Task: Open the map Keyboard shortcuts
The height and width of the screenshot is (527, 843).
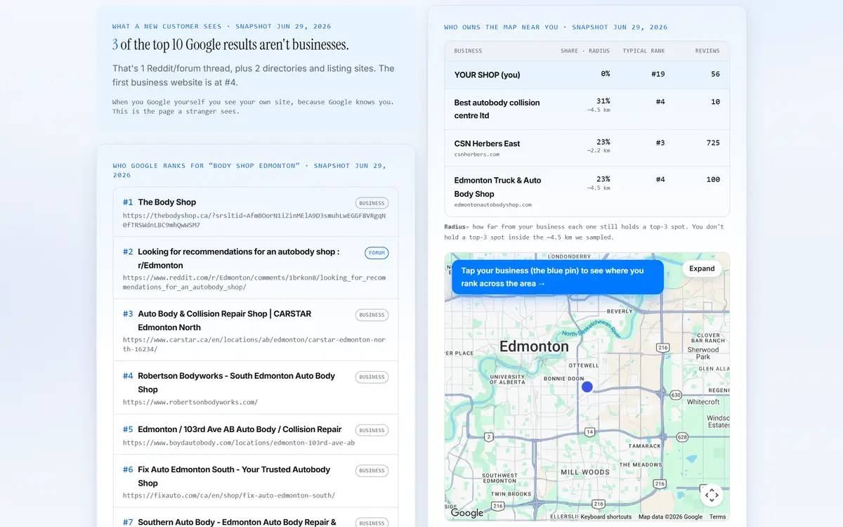Action: tap(606, 517)
